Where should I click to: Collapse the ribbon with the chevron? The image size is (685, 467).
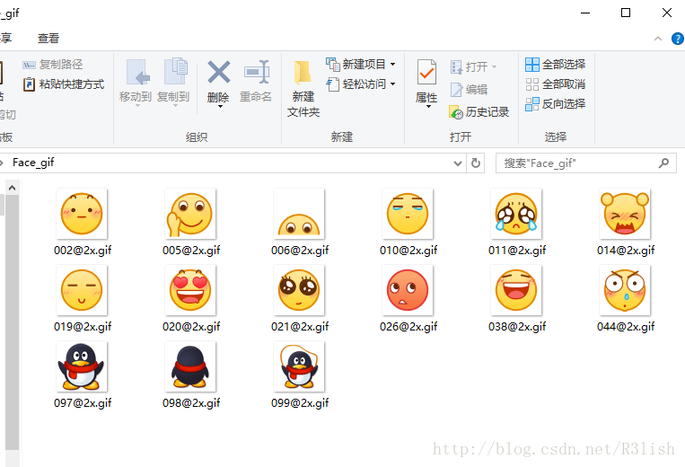[x=658, y=39]
